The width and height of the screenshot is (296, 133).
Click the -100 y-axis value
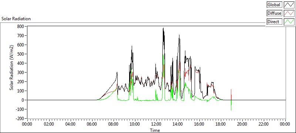[x=20, y=109]
